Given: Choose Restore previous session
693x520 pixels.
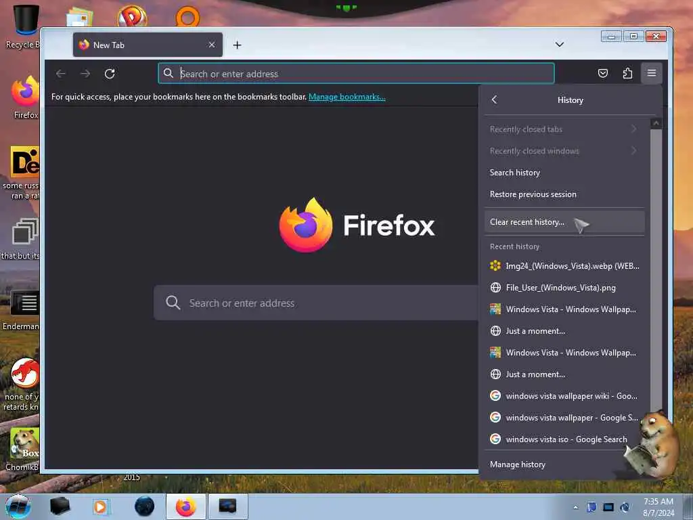Looking at the screenshot, I should (564, 194).
